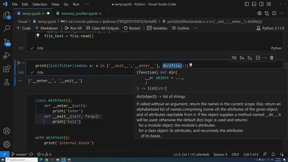Open notebook settings gear in editor title

(259, 13)
